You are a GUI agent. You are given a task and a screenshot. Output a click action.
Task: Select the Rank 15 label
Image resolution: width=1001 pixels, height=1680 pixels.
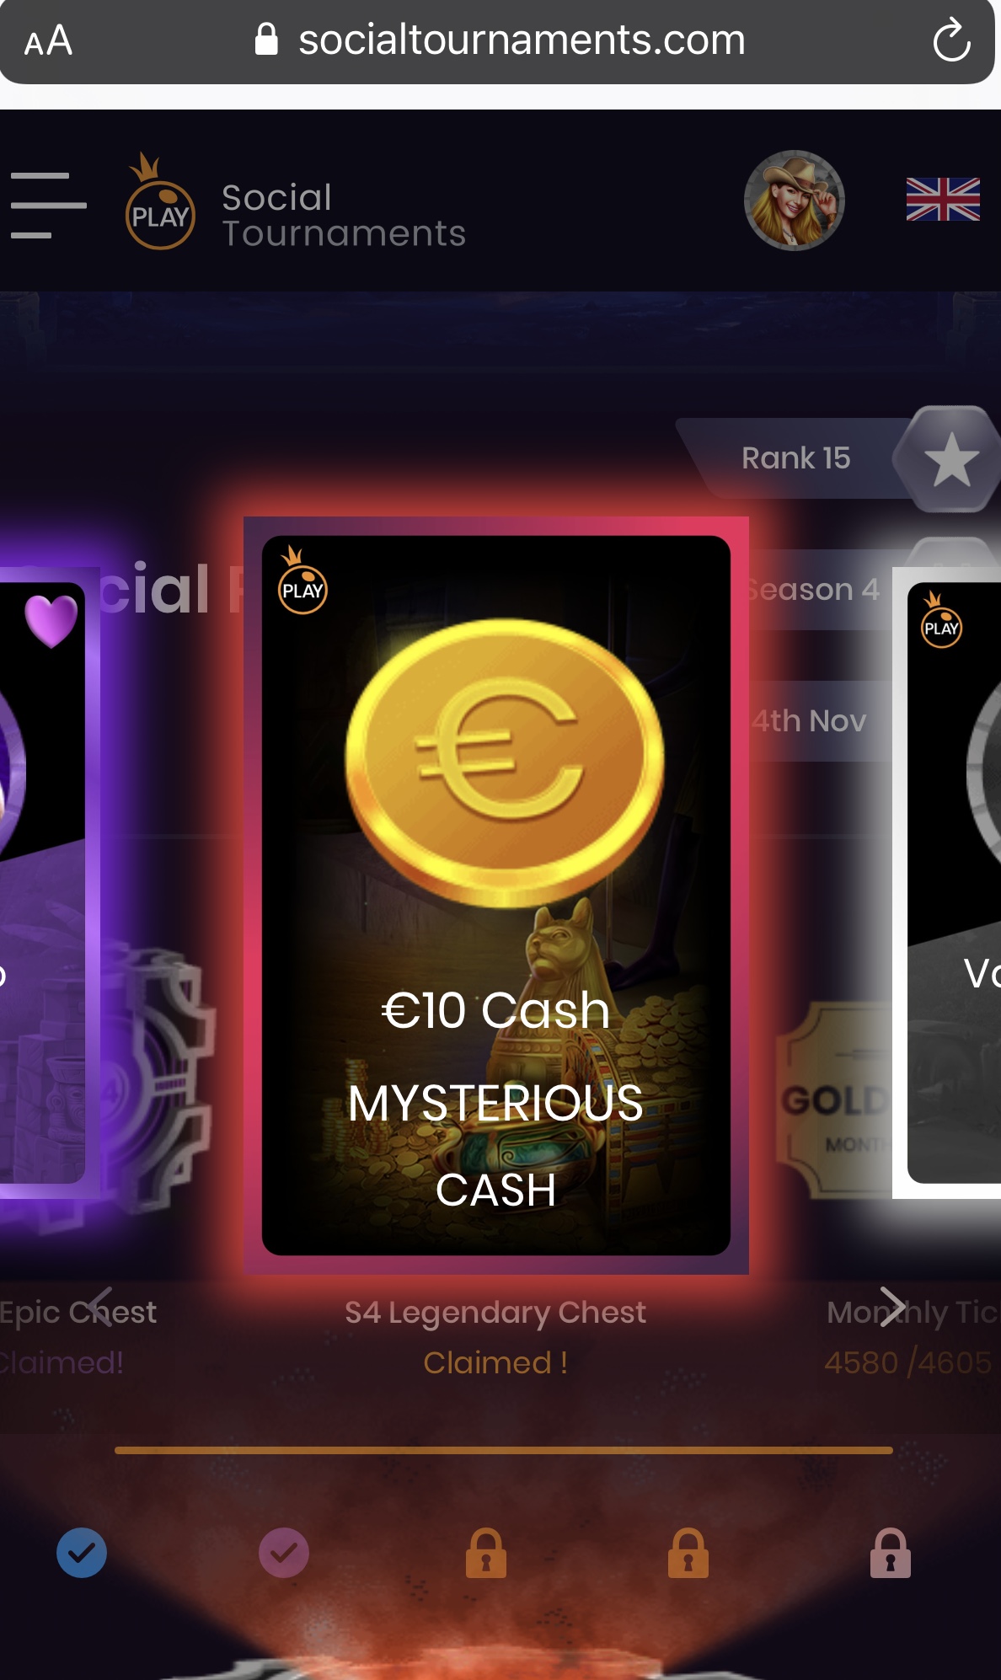click(795, 458)
